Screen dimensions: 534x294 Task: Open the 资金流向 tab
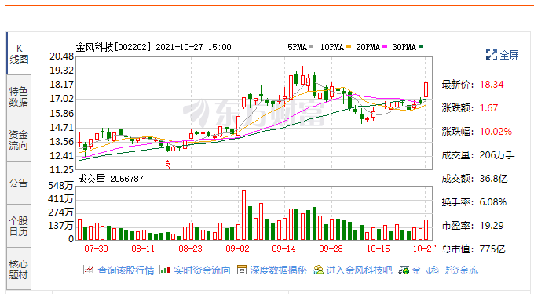click(19, 140)
